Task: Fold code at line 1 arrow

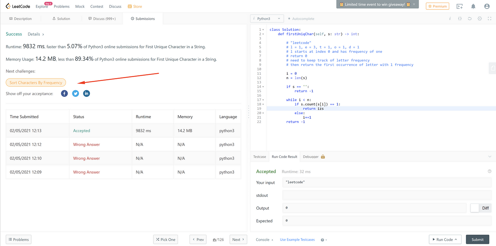Action: 263,30
